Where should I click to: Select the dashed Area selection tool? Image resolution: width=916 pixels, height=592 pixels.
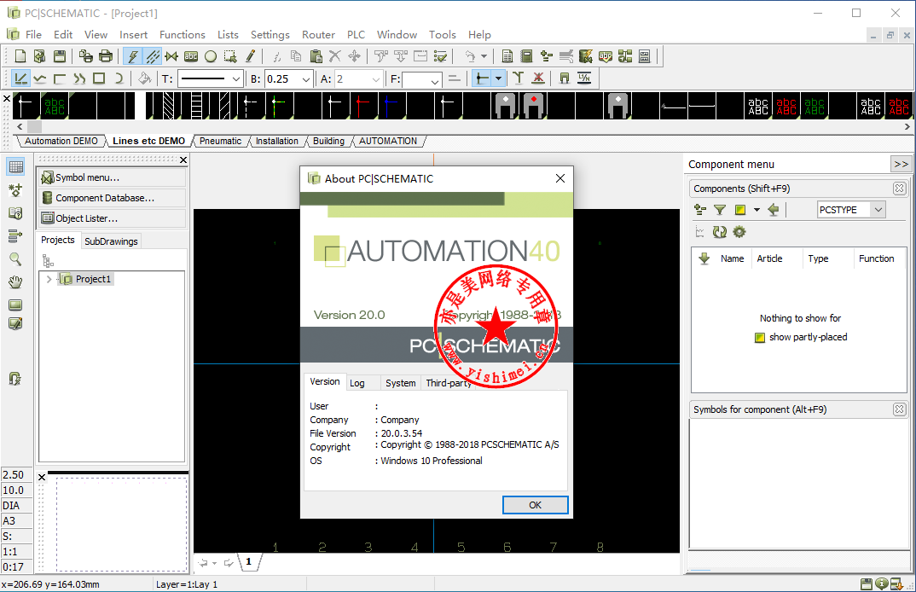click(x=231, y=56)
